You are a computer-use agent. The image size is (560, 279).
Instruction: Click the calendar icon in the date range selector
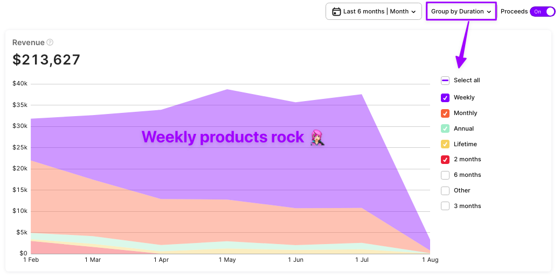coord(336,11)
